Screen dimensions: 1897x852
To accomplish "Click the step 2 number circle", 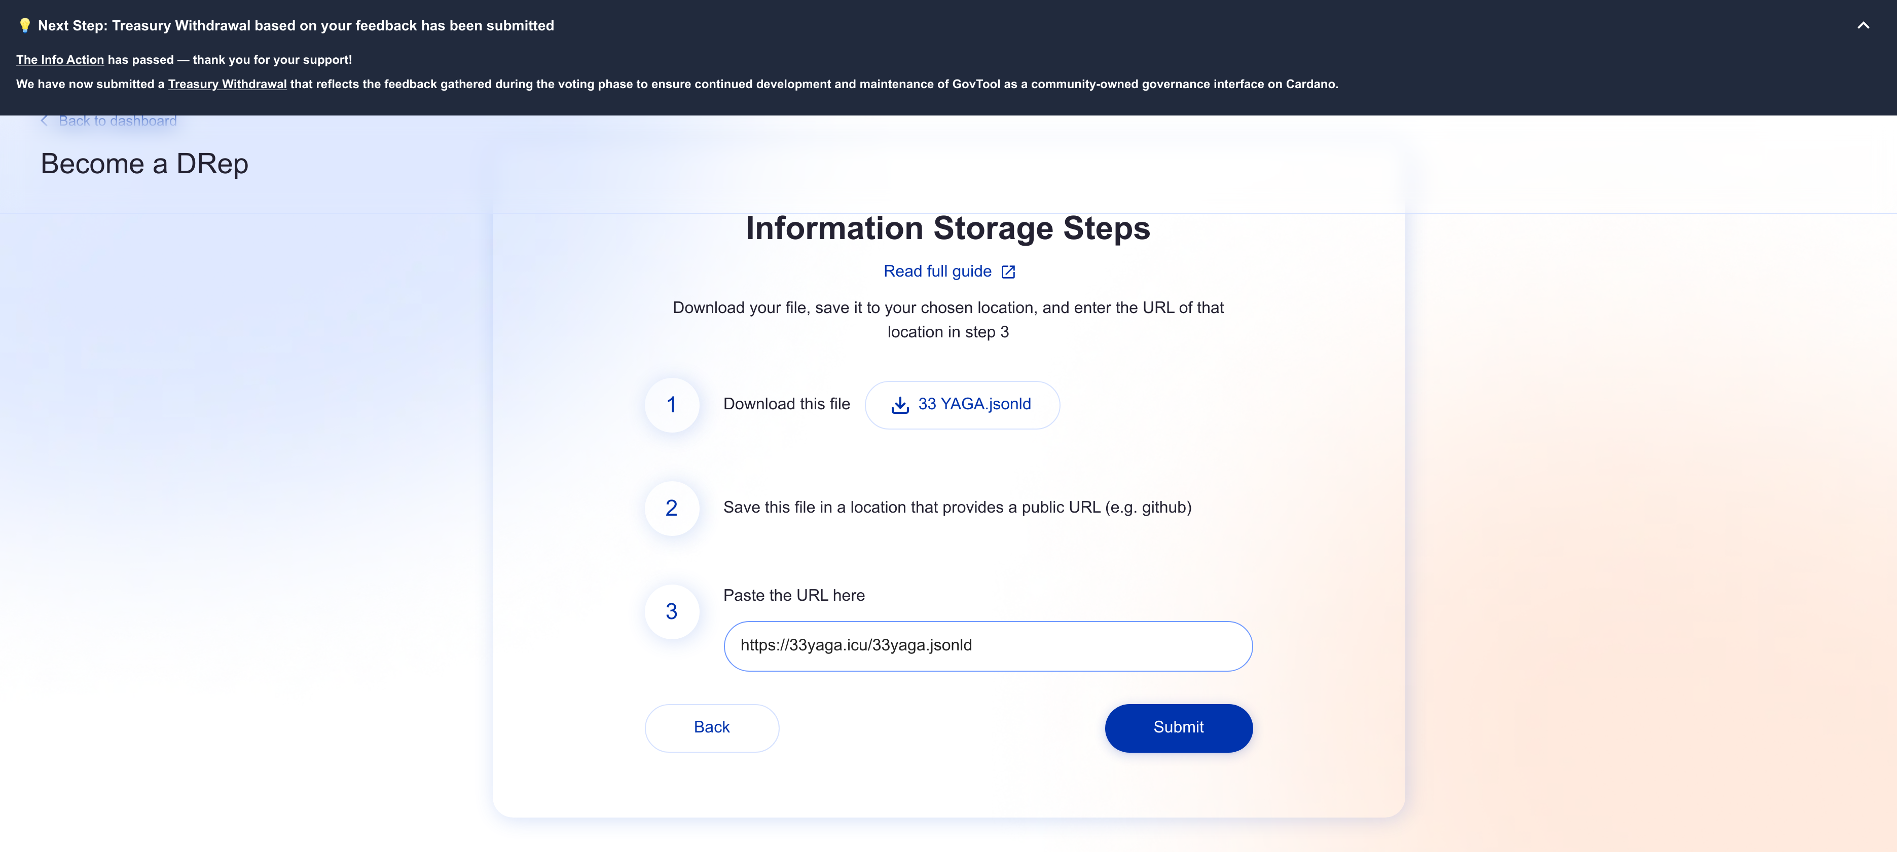I will click(671, 508).
